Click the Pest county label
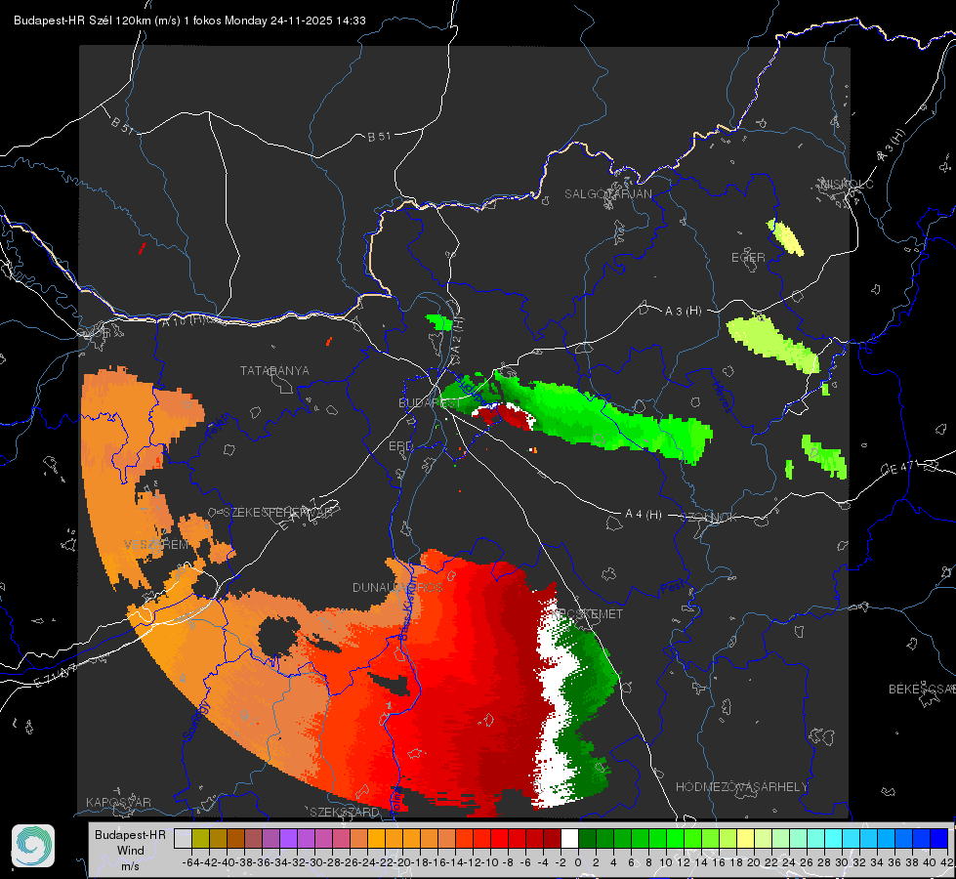This screenshot has height=879, width=956. pos(672,589)
